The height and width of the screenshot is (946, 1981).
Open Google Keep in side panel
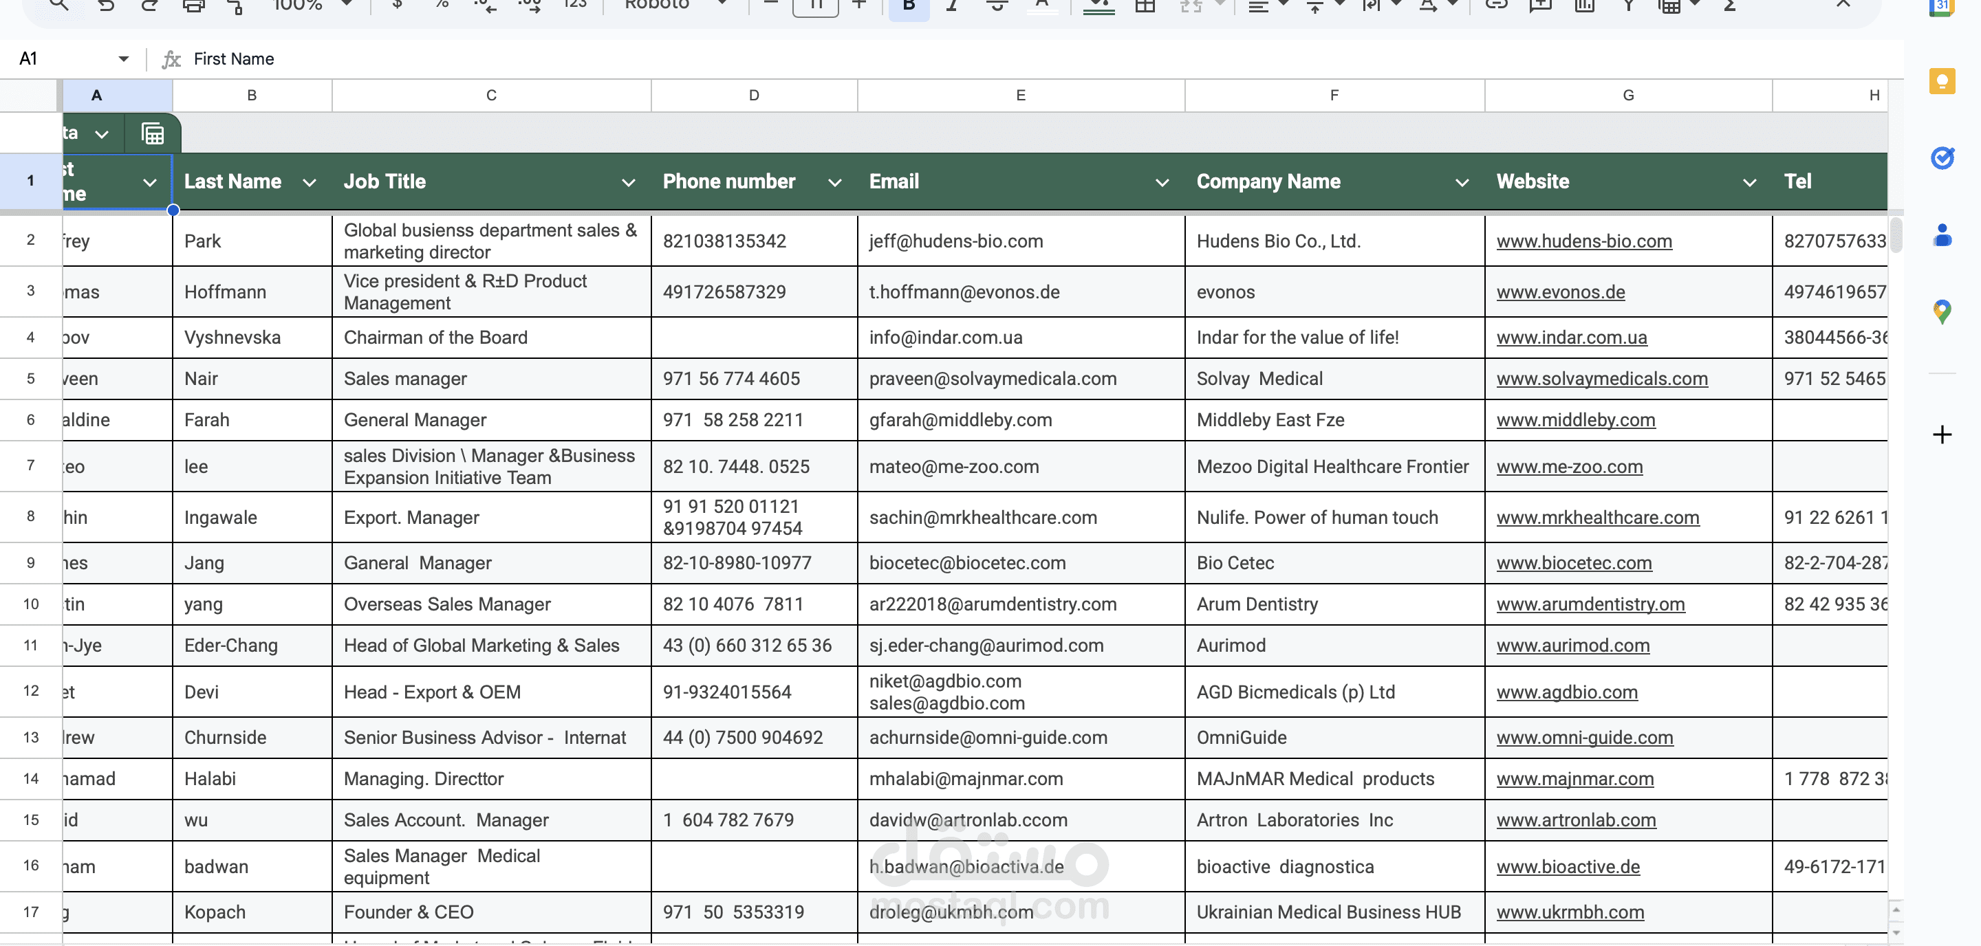(x=1942, y=80)
